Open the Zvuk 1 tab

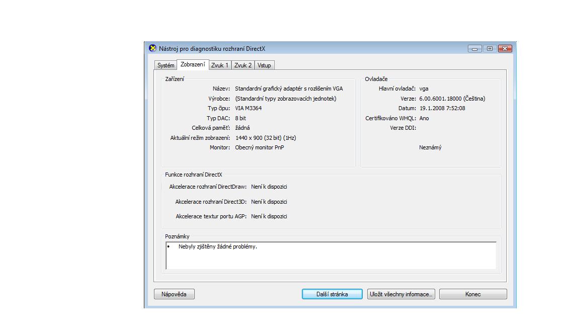point(220,65)
